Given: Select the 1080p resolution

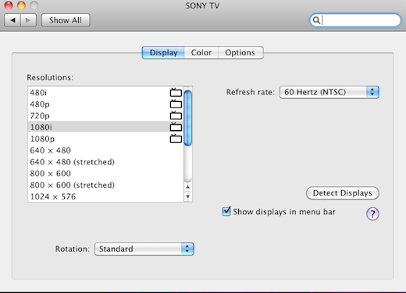Looking at the screenshot, I should pos(105,139).
